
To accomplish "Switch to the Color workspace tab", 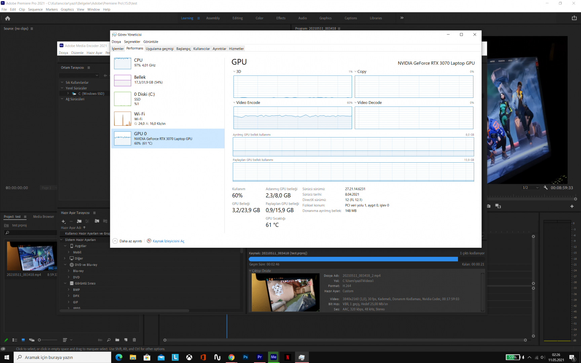I will [259, 18].
